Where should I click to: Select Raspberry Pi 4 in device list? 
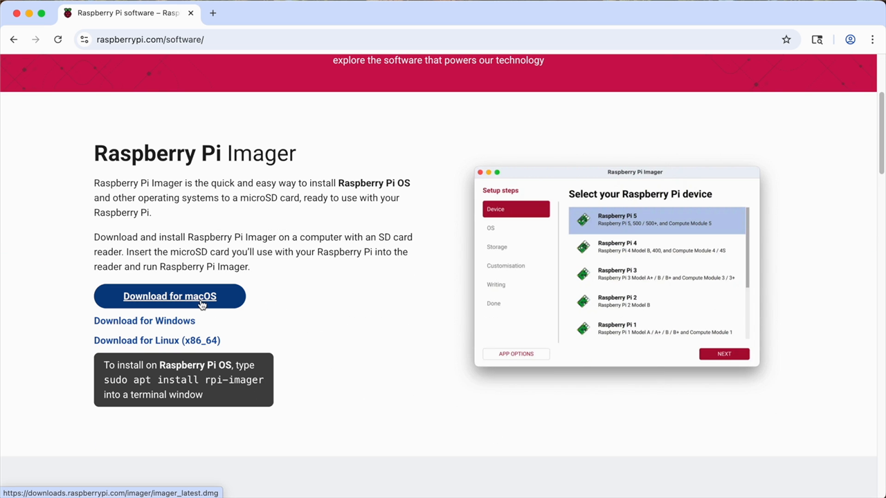point(658,247)
